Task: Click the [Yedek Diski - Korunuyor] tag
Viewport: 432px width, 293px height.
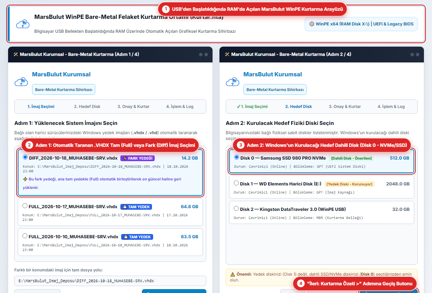Action: 349,184
